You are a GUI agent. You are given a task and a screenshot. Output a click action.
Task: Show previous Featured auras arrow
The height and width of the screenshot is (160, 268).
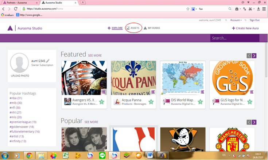(249, 56)
